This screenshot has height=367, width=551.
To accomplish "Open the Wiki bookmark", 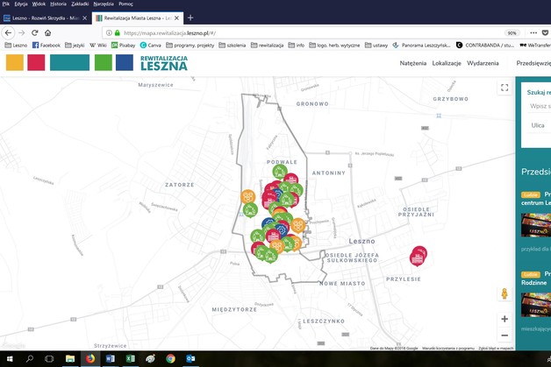I will [98, 46].
